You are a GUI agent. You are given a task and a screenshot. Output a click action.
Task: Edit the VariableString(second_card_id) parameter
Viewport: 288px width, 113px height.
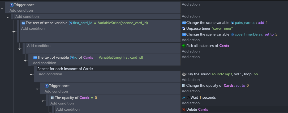click(x=123, y=23)
